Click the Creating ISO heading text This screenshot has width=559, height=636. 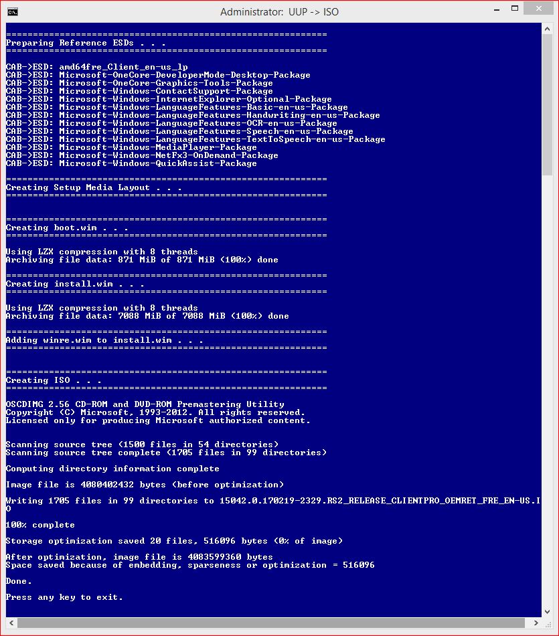[x=53, y=380]
